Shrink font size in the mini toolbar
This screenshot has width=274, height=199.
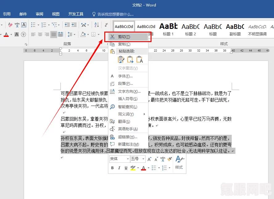[156, 159]
